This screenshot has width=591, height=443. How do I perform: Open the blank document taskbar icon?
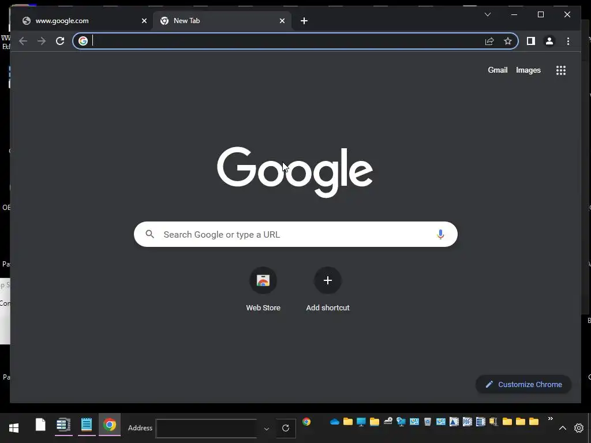40,425
